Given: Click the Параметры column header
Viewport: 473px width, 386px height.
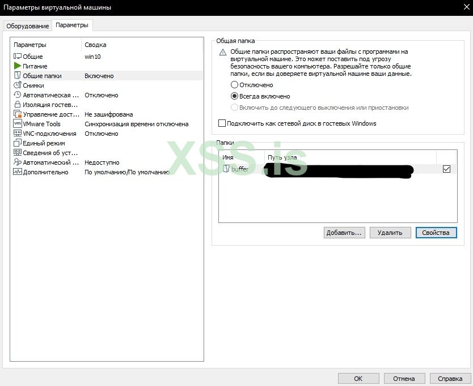Looking at the screenshot, I should click(x=46, y=45).
